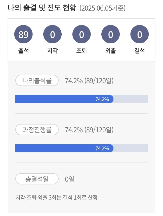Click the 출석 label under the first circle
The image size is (163, 216).
[x=23, y=50]
